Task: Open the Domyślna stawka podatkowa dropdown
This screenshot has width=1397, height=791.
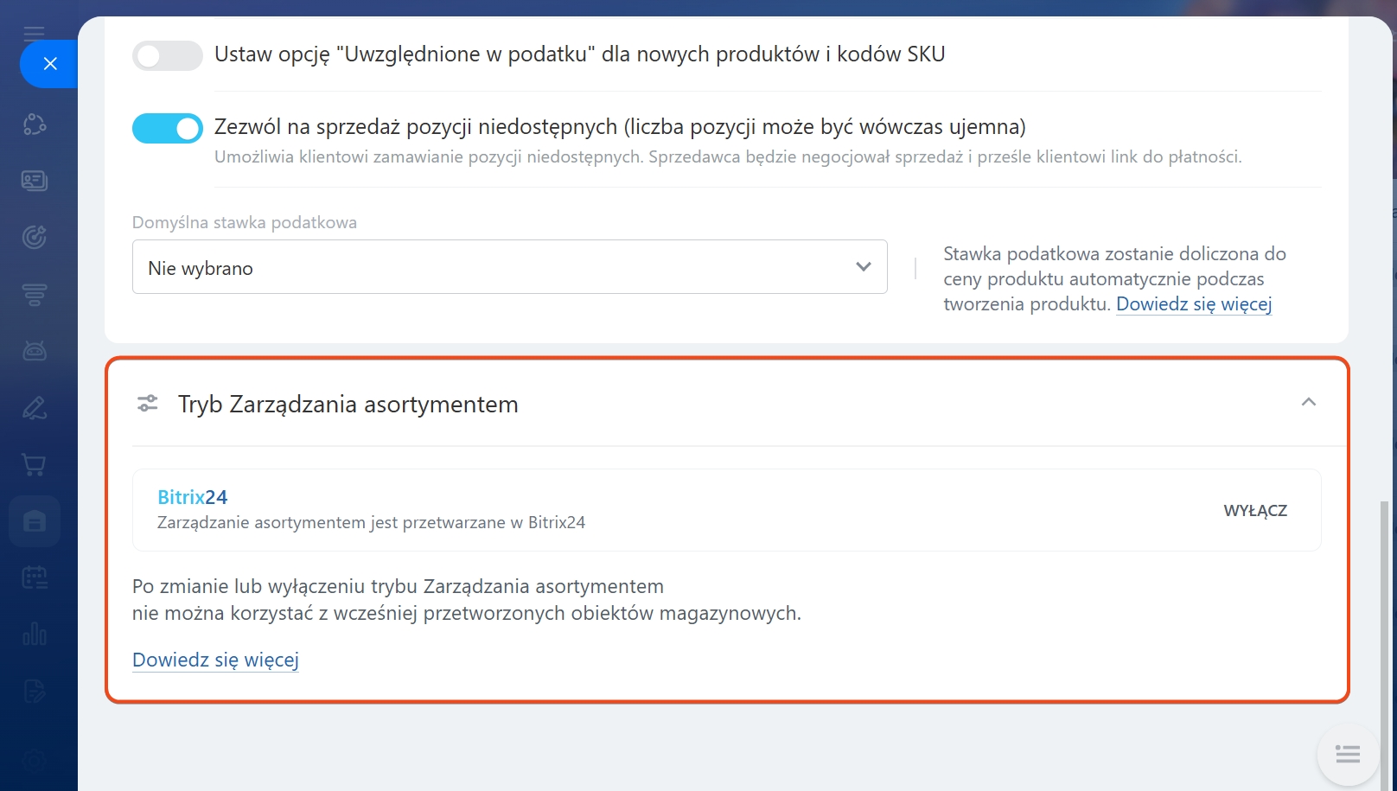Action: tap(510, 267)
